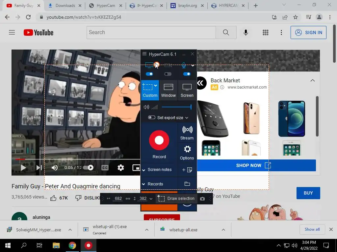337x252 pixels.
Task: Switch to the Downloads tab
Action: tap(65, 6)
